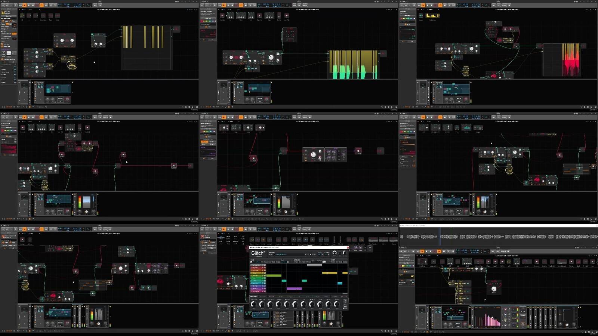Close the Glitch2 plugin window
The height and width of the screenshot is (336, 598).
(x=347, y=247)
